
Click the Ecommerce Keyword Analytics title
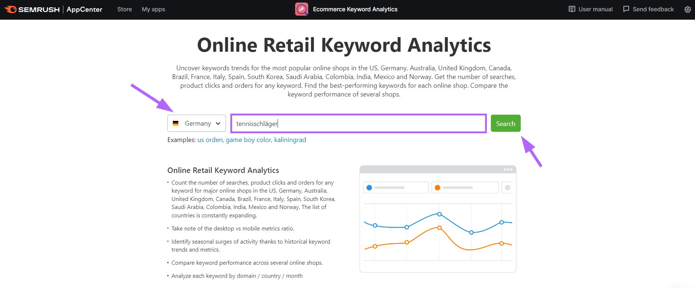[x=355, y=9]
